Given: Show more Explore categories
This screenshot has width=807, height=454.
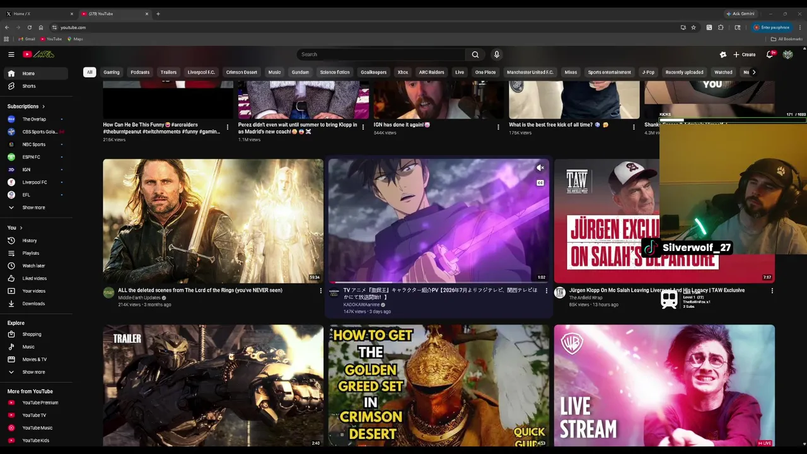Looking at the screenshot, I should tap(35, 372).
